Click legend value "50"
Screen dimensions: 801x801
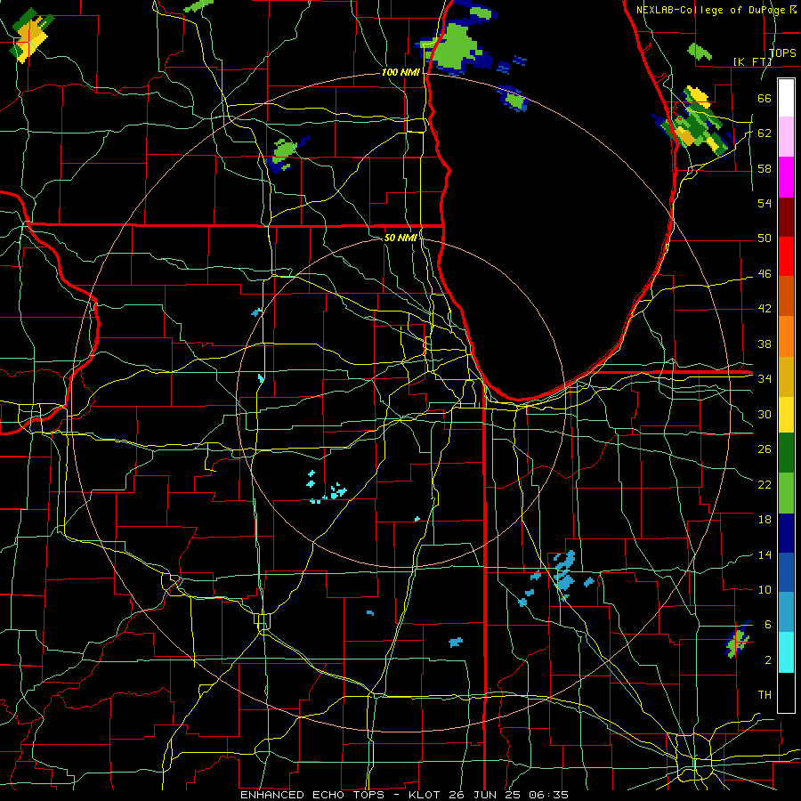(765, 238)
